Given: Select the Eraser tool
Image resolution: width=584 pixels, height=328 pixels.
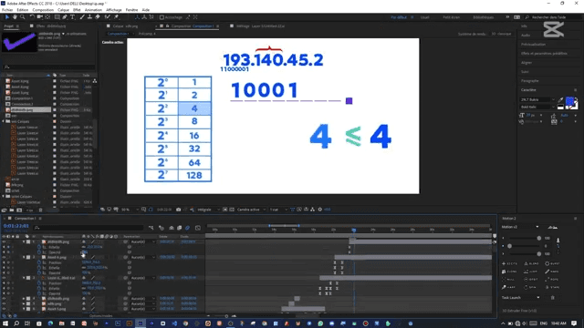Looking at the screenshot, I should coord(98,17).
